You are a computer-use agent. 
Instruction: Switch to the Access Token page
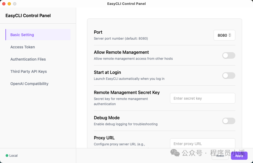23,47
